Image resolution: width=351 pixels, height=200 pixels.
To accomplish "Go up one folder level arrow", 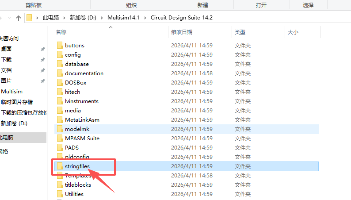I will click(x=19, y=18).
